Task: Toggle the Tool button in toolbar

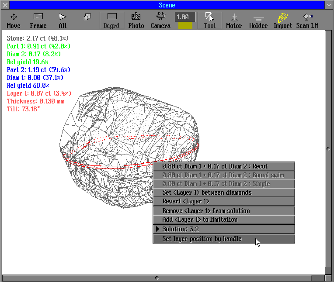Action: point(209,20)
